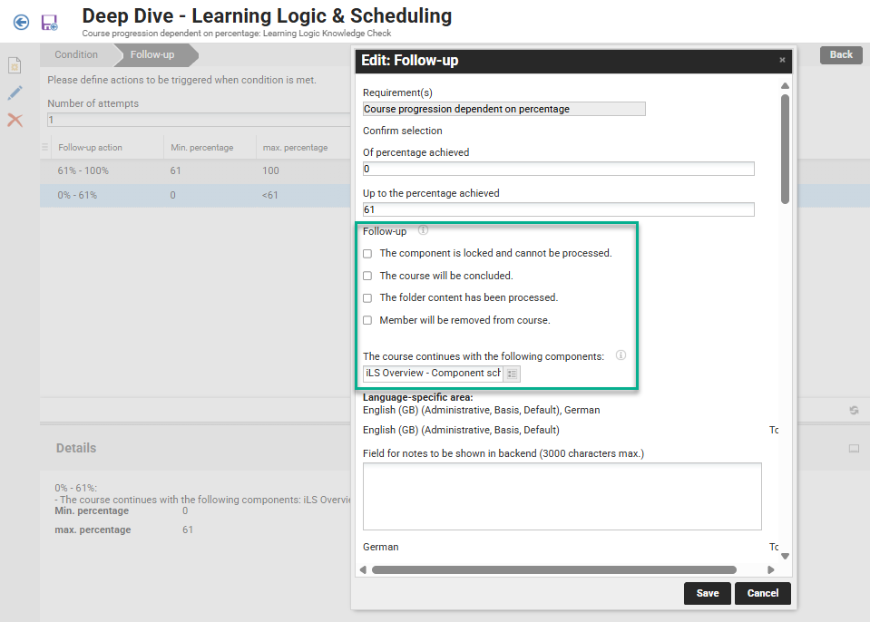The image size is (870, 622).
Task: Click the Save button in the dialog
Action: (x=707, y=593)
